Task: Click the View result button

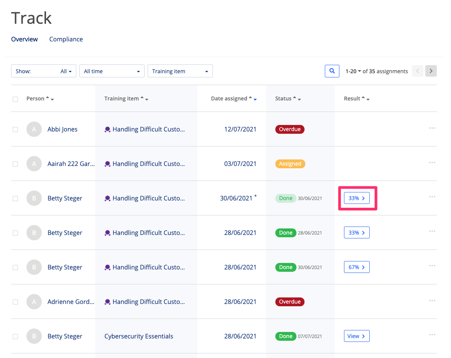Action: click(357, 336)
